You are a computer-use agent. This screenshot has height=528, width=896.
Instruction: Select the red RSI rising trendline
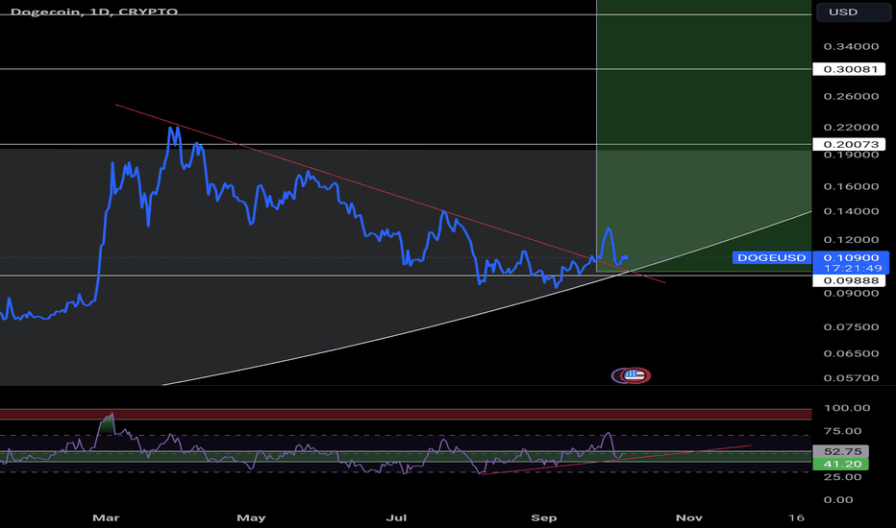pos(617,458)
